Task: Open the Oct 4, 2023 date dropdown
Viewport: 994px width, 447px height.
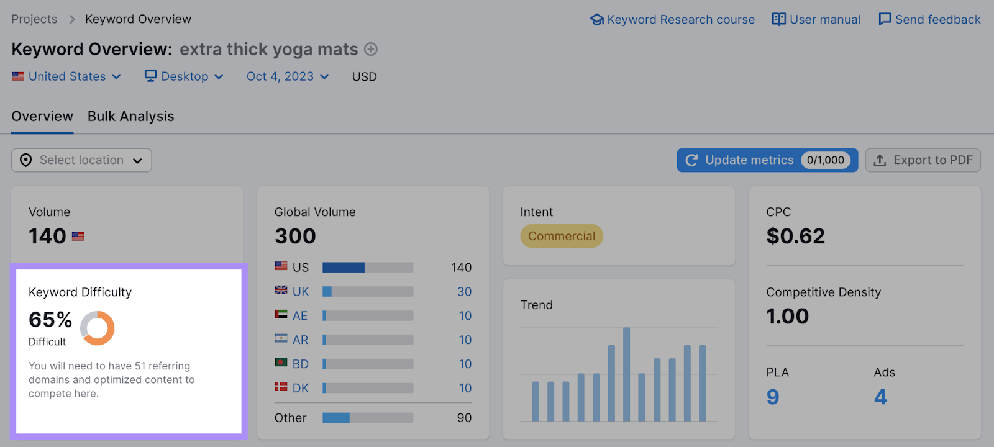Action: point(287,76)
